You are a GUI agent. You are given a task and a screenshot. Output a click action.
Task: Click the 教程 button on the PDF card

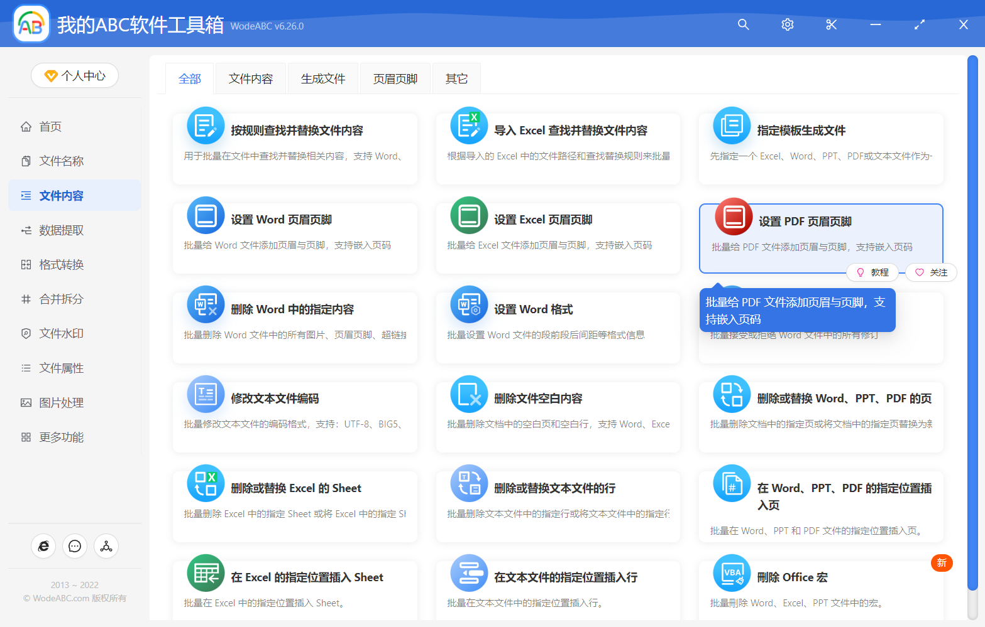pyautogui.click(x=873, y=272)
